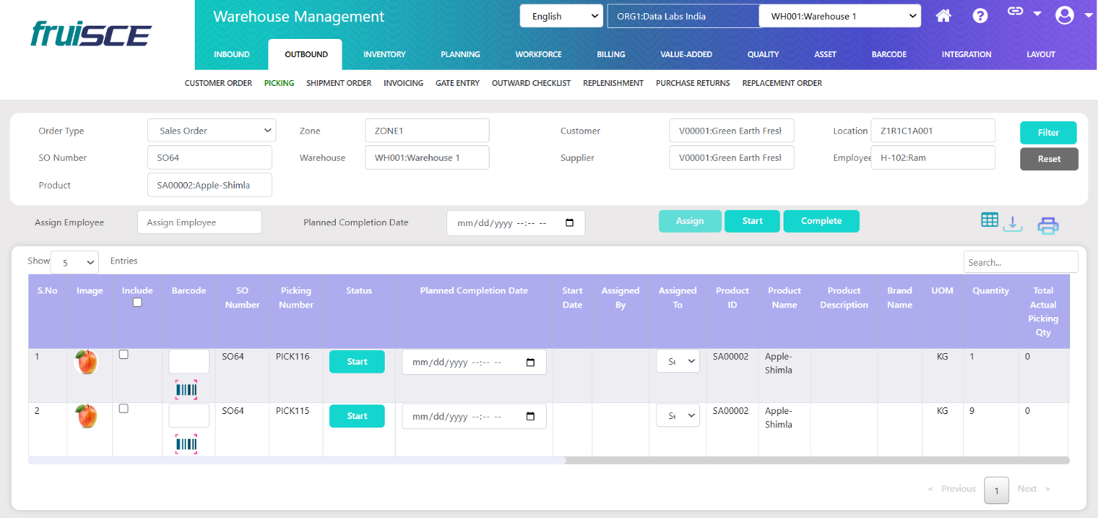Open the Help question mark icon
1098x518 pixels.
(x=980, y=16)
